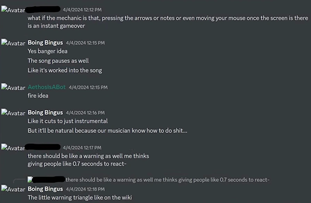Click the redacted username on the 12:17 PM message
311x203 pixels.
pos(43,147)
